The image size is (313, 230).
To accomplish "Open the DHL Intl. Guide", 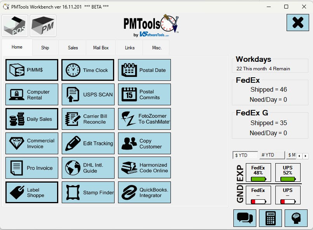I will coord(88,168).
